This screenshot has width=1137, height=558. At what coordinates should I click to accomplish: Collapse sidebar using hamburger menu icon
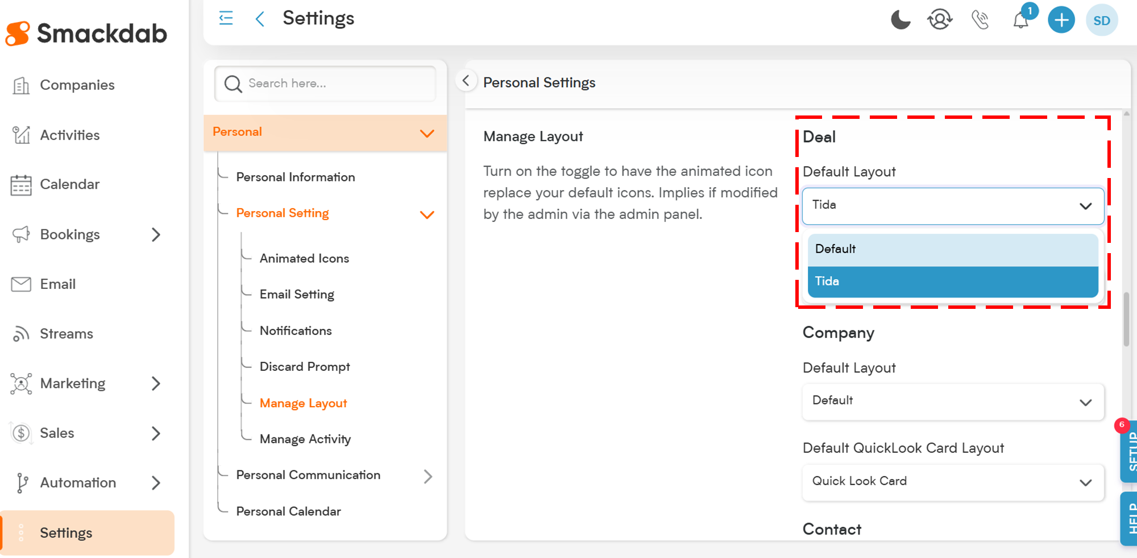coord(226,18)
